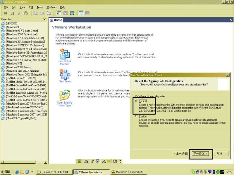Click the VMware Workstation taskbar button

92,172
